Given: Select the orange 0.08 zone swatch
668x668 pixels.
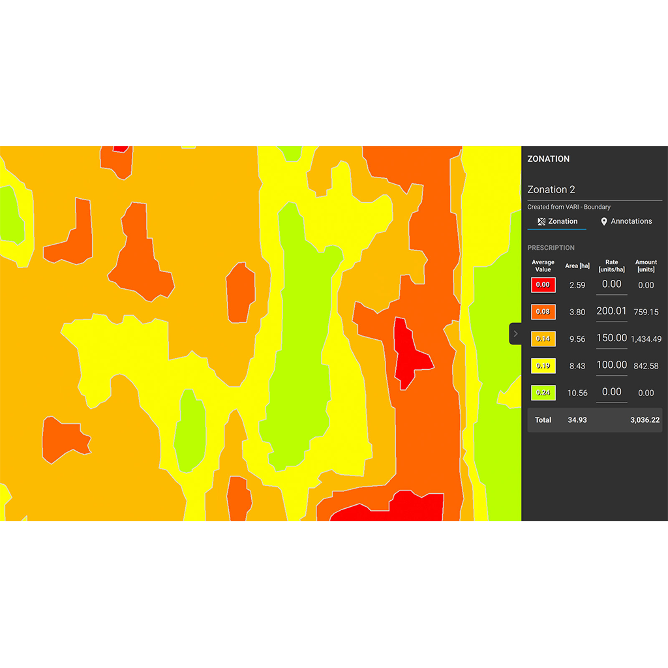Looking at the screenshot, I should (x=543, y=312).
